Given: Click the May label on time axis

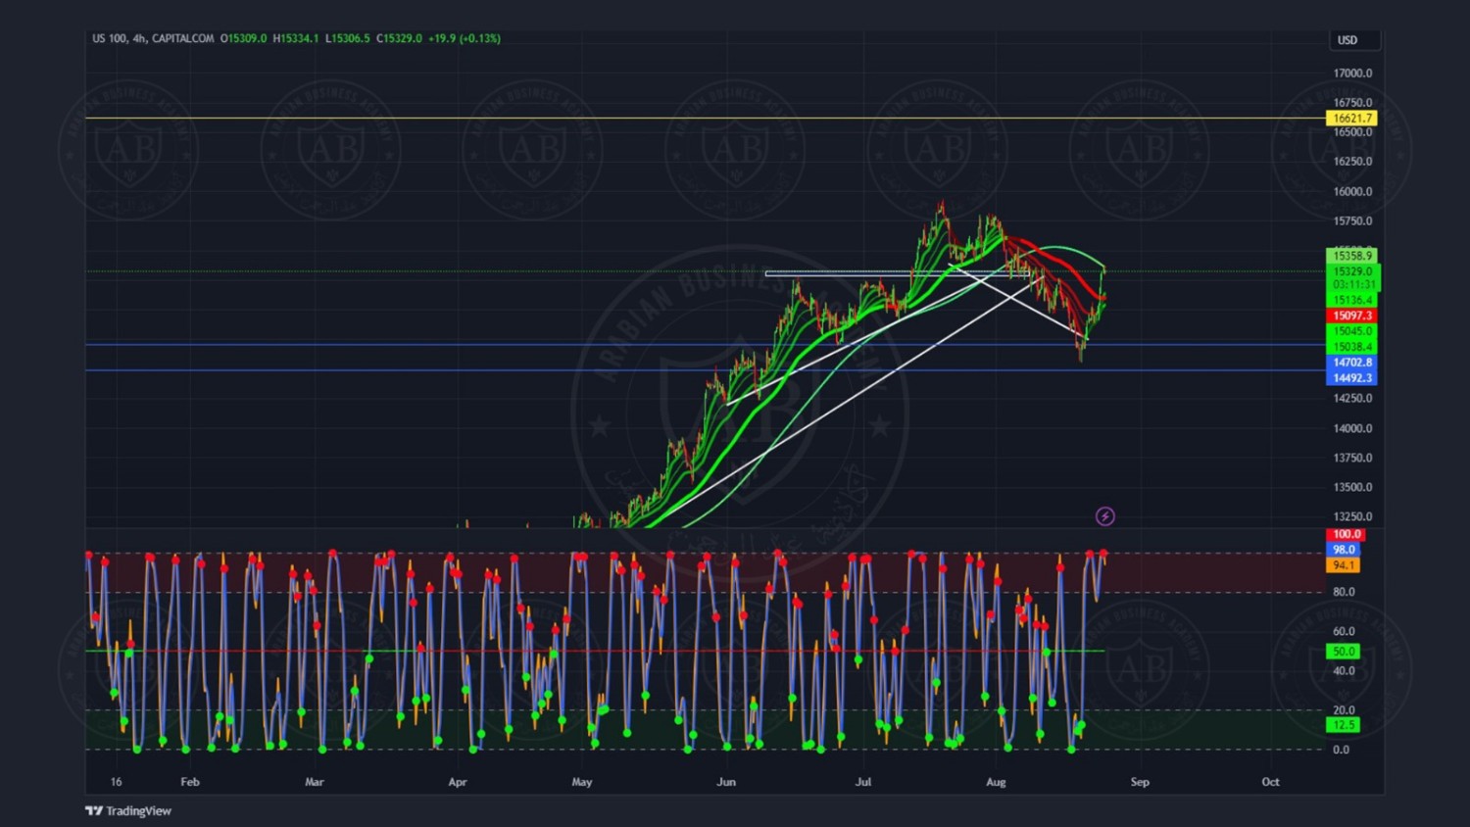Looking at the screenshot, I should [582, 782].
